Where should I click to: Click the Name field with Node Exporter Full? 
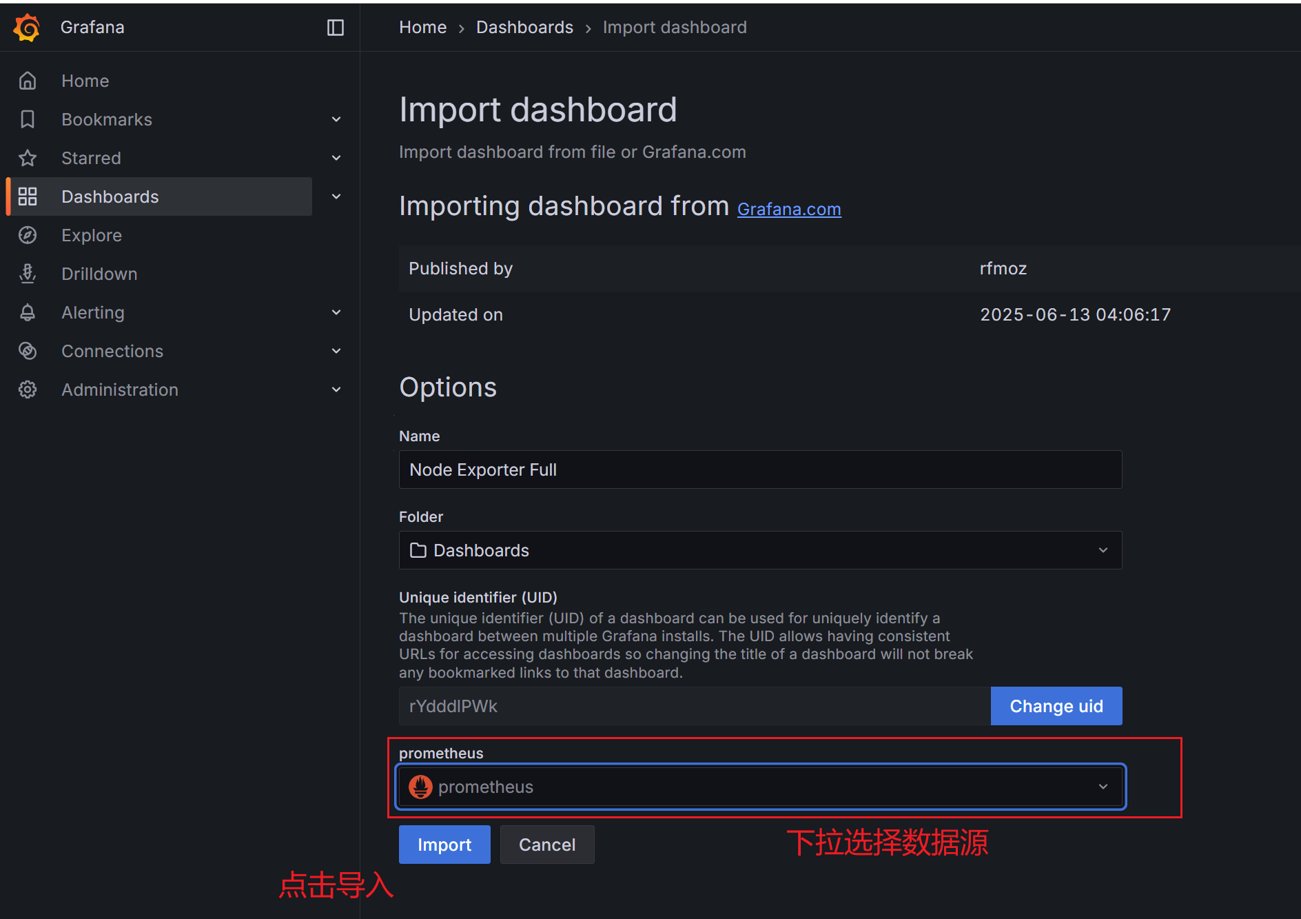(761, 469)
